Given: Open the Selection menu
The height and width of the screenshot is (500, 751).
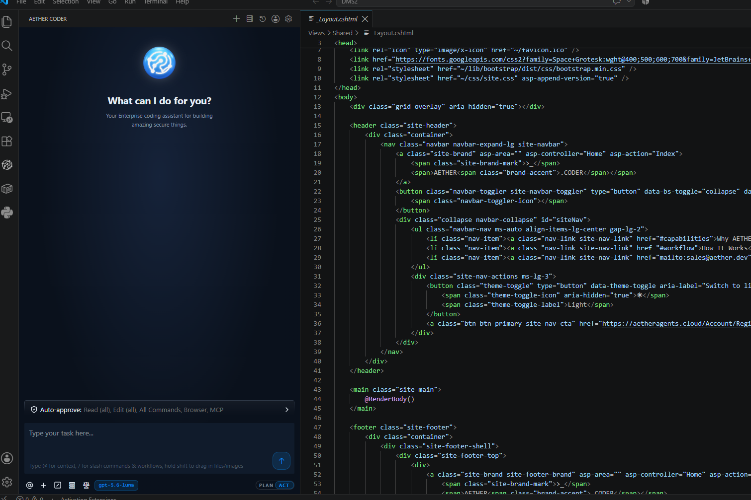Looking at the screenshot, I should (66, 2).
